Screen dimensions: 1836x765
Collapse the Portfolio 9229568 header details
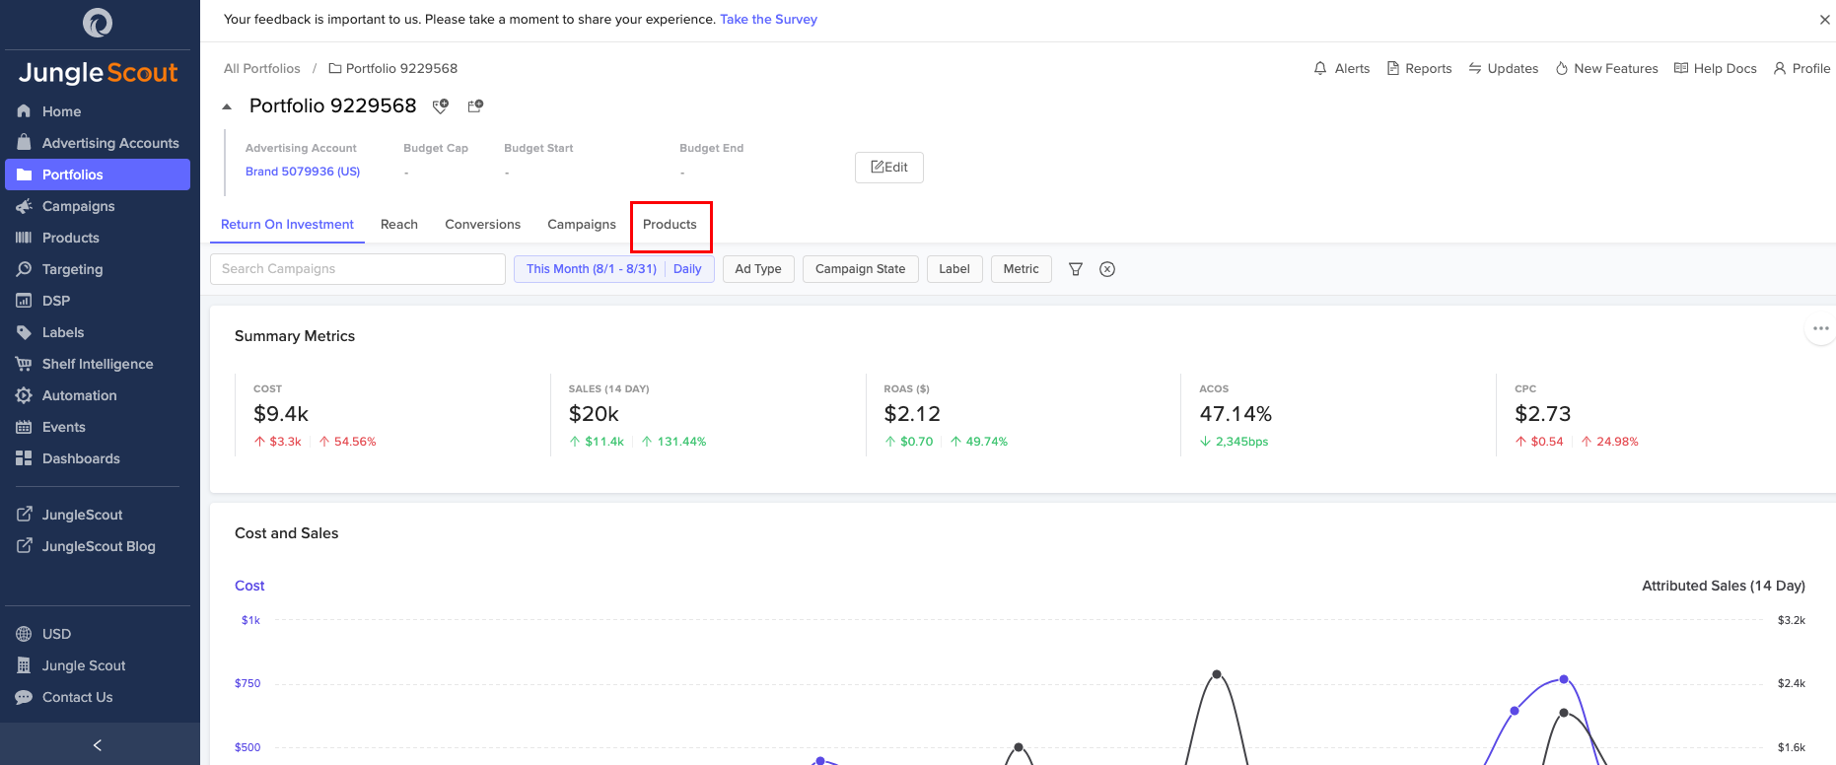click(227, 106)
